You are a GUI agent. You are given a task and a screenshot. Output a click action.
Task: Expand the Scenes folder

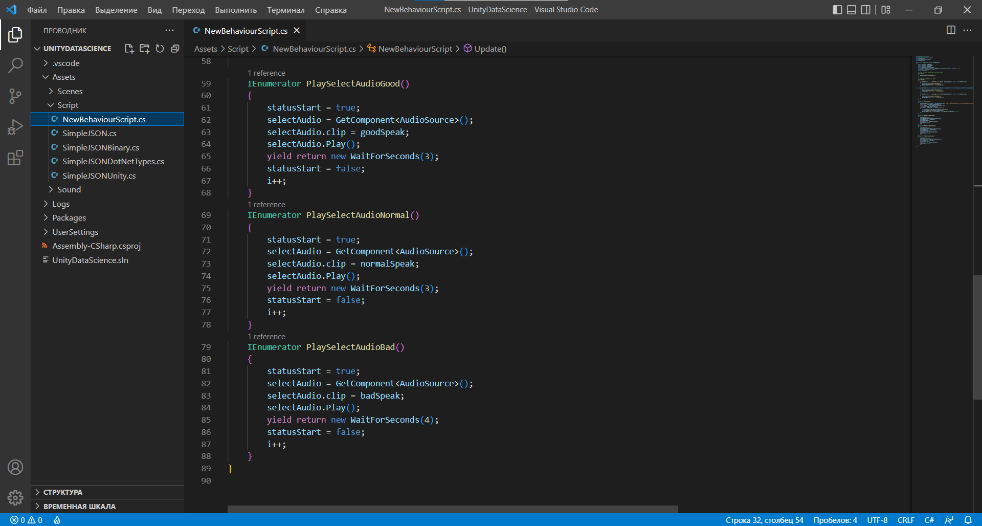(x=107, y=91)
